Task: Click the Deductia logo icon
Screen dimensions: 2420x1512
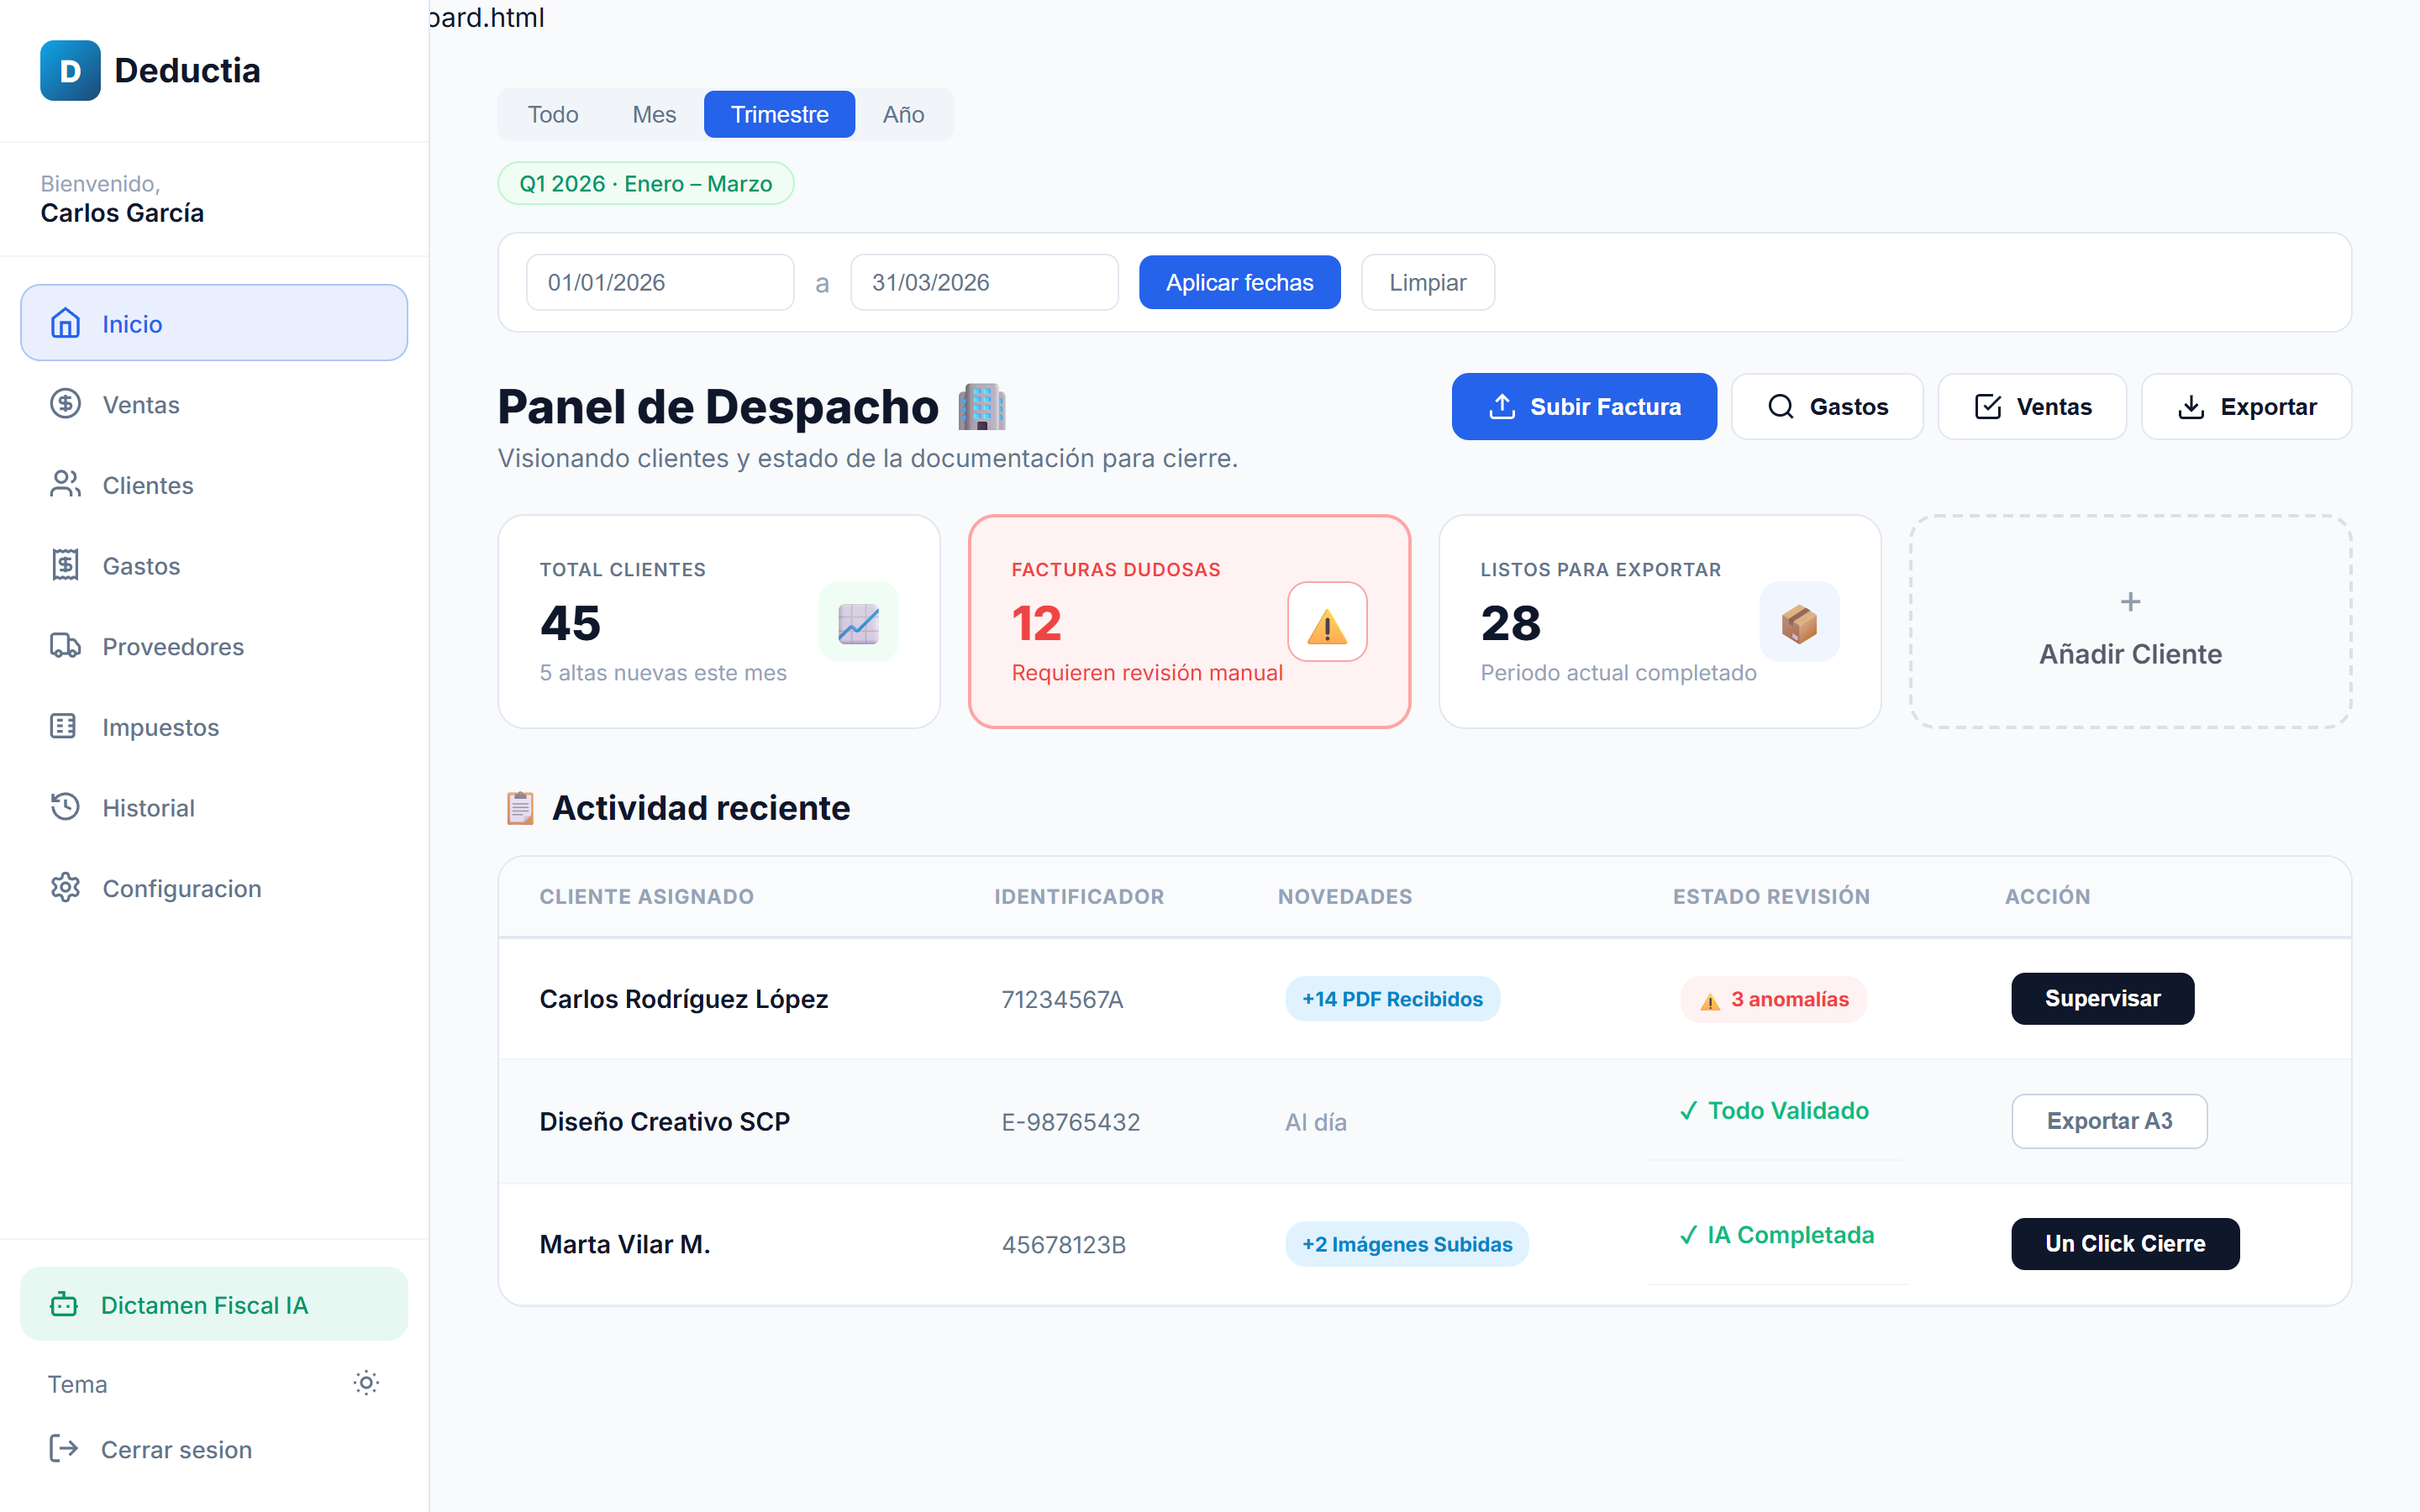Action: [70, 70]
